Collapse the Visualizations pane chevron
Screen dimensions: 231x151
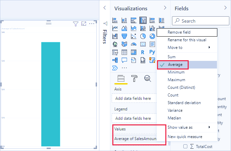click(x=165, y=8)
